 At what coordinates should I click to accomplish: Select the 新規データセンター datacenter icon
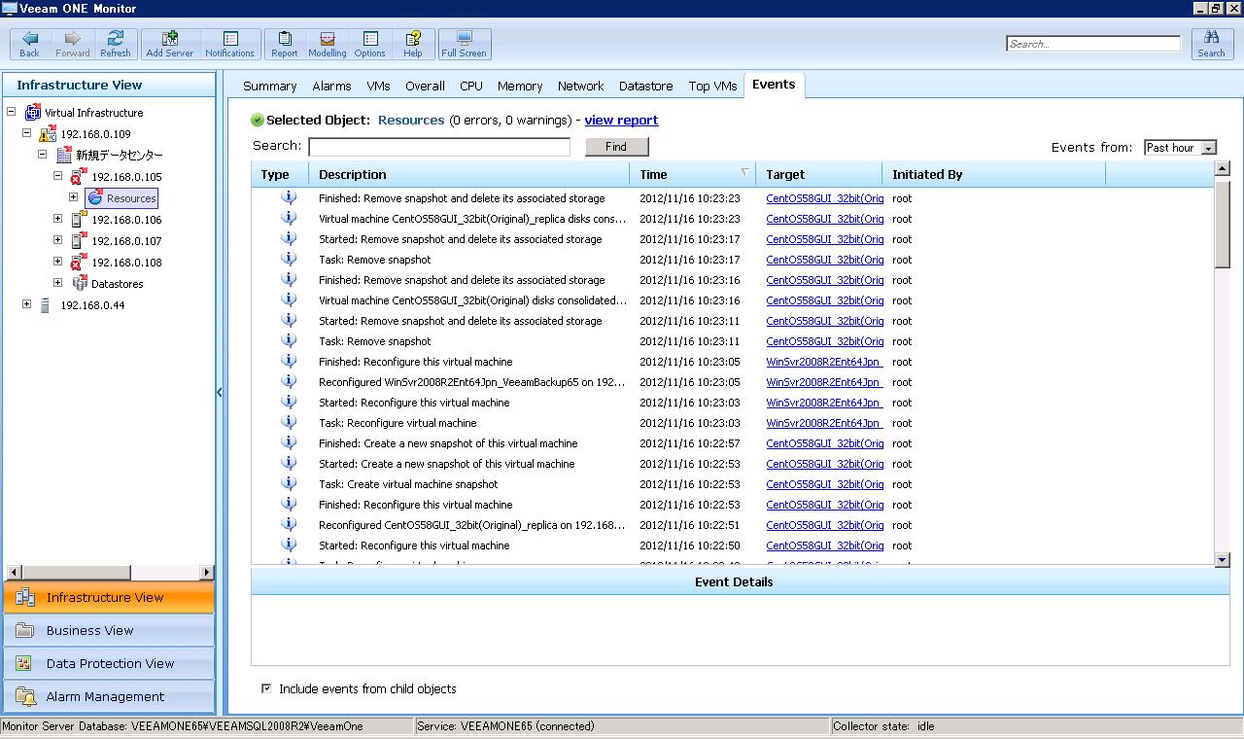pyautogui.click(x=64, y=156)
